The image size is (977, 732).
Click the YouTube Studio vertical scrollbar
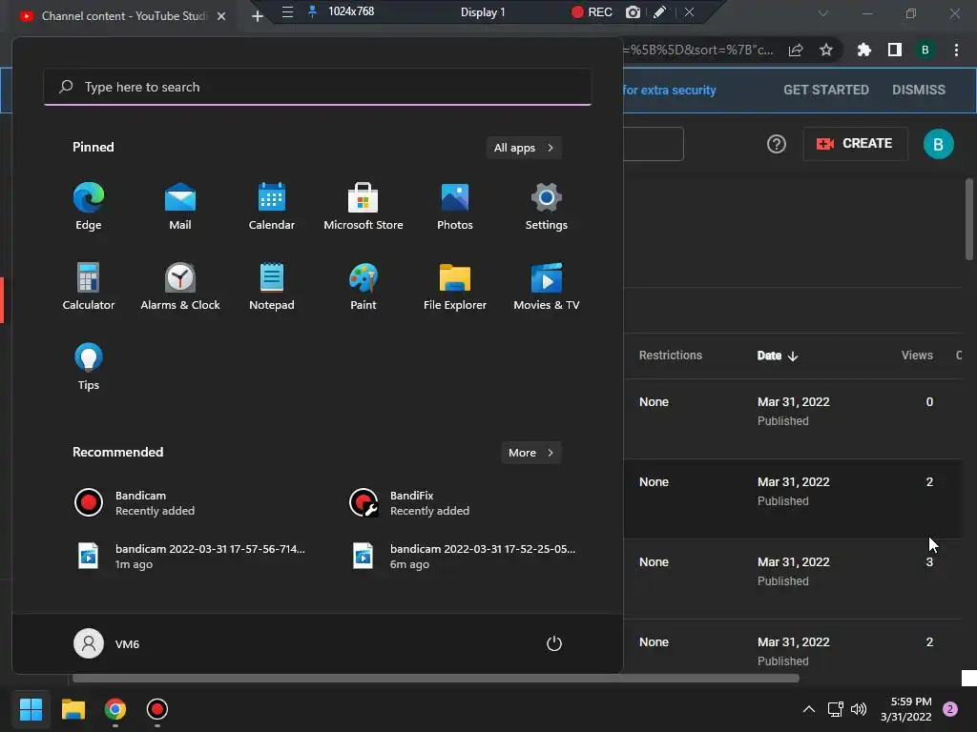[969, 218]
